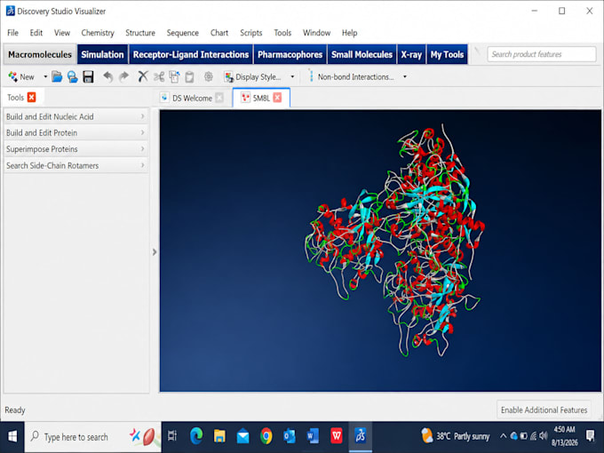Switch to the X-ray tab
Viewport: 604px width, 453px height.
point(411,54)
